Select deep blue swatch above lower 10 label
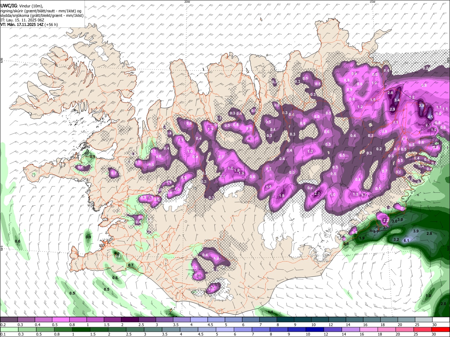The height and width of the screenshot is (337, 450). tap(315, 330)
